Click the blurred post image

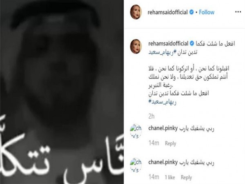[62, 92]
